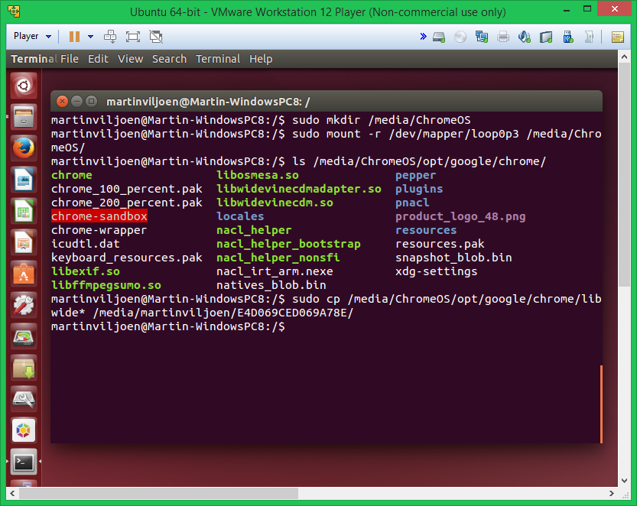
Task: Open the Search menu
Action: (170, 59)
